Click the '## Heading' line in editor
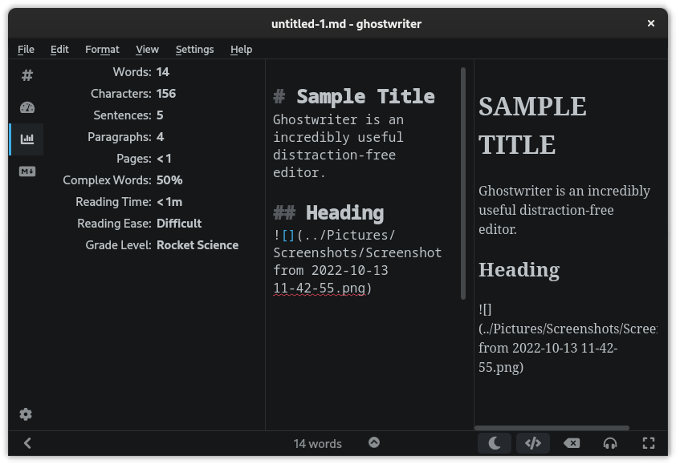Image resolution: width=676 pixels, height=464 pixels. 328,212
